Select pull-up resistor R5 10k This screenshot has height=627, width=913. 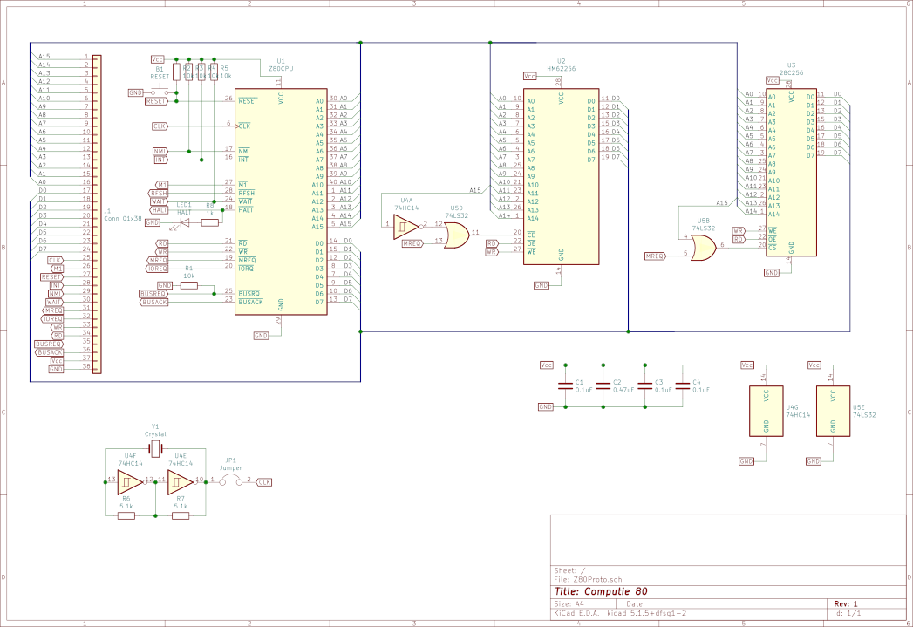point(214,72)
